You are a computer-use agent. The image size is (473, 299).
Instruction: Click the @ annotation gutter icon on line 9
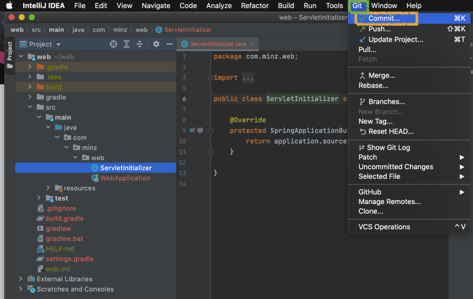point(200,131)
